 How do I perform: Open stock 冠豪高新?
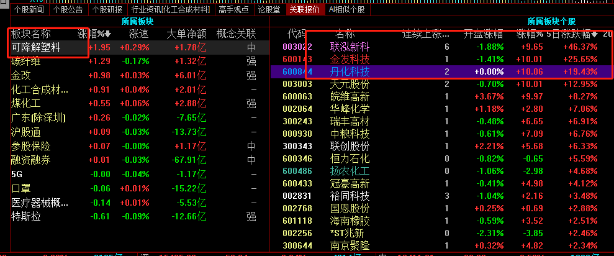pos(350,183)
